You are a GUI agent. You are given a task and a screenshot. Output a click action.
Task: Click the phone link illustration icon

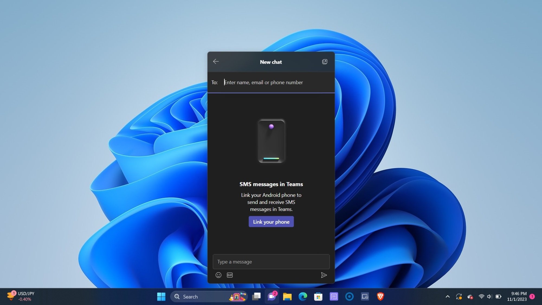271,141
